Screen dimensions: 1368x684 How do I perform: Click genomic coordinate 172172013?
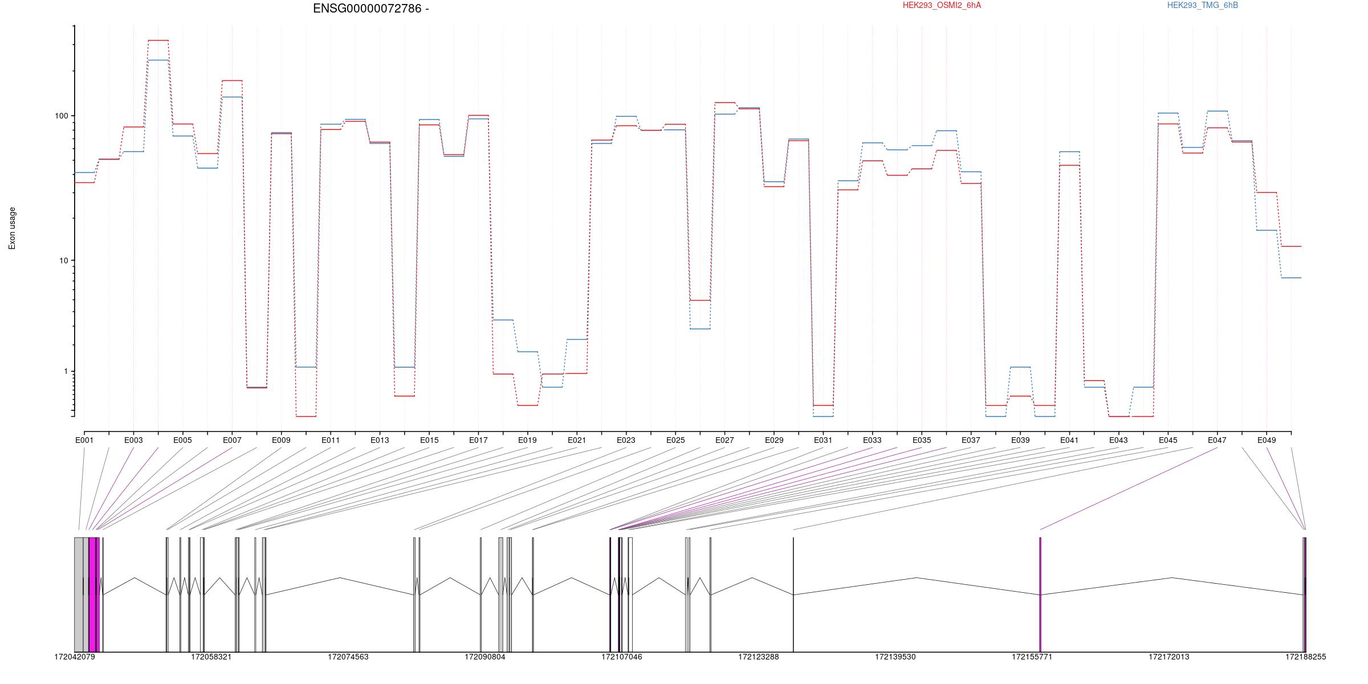[x=1169, y=657]
